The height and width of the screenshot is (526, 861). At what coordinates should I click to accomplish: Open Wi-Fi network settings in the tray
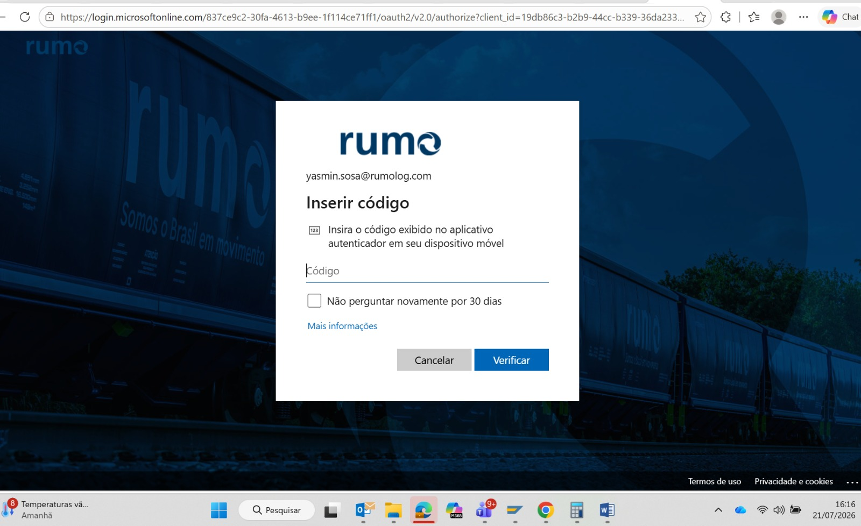pos(763,510)
